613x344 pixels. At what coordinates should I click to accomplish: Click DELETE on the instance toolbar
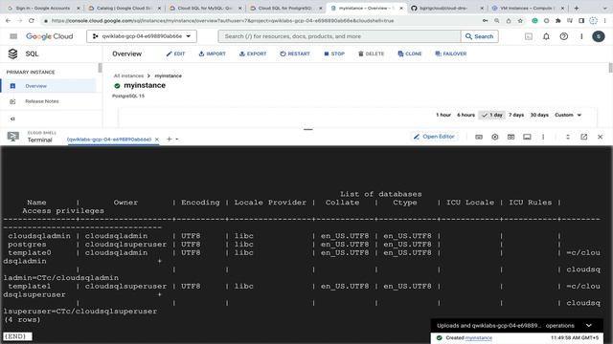pos(372,54)
